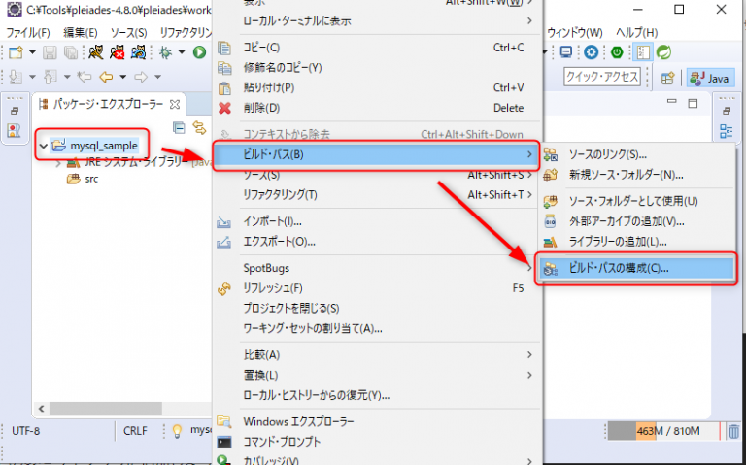Click the heap memory usage bar
The width and height of the screenshot is (746, 465).
[x=664, y=430]
